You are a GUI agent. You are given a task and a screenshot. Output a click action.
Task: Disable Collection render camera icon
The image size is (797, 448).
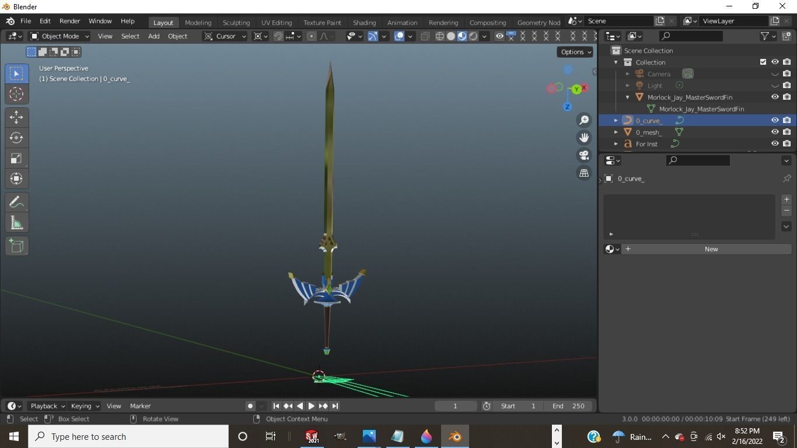coord(786,62)
